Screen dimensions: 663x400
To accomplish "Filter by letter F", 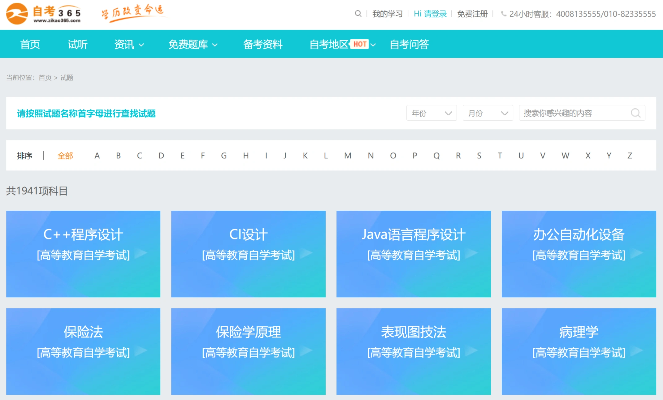I will tap(203, 156).
